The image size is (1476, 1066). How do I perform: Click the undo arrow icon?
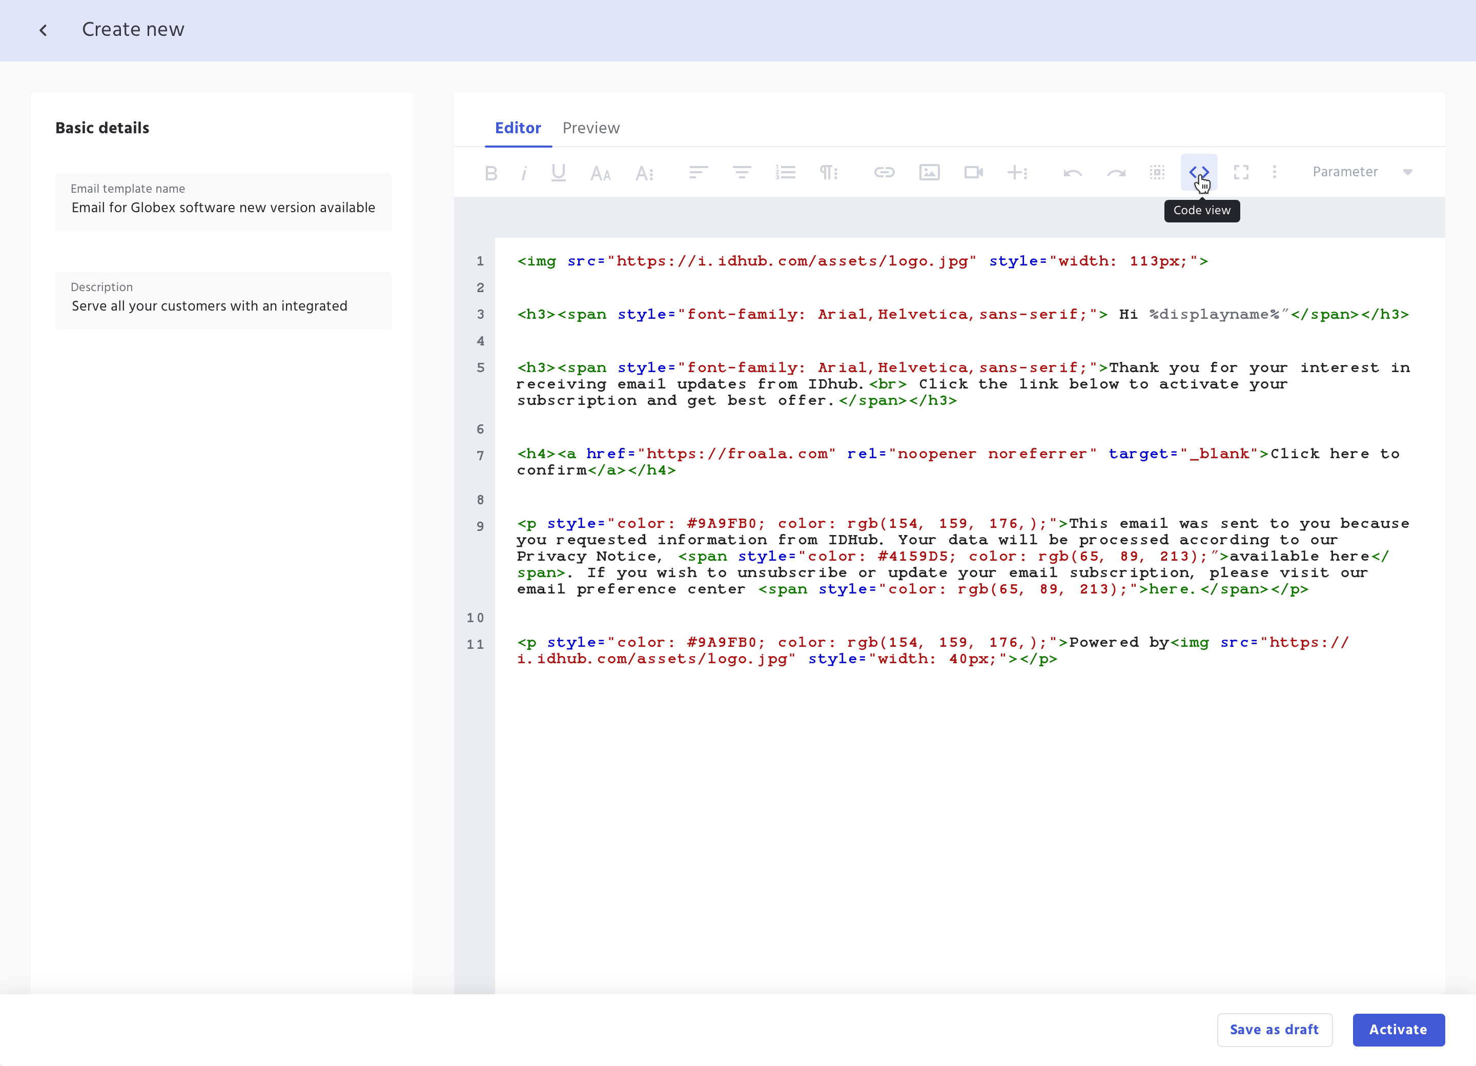pyautogui.click(x=1072, y=173)
